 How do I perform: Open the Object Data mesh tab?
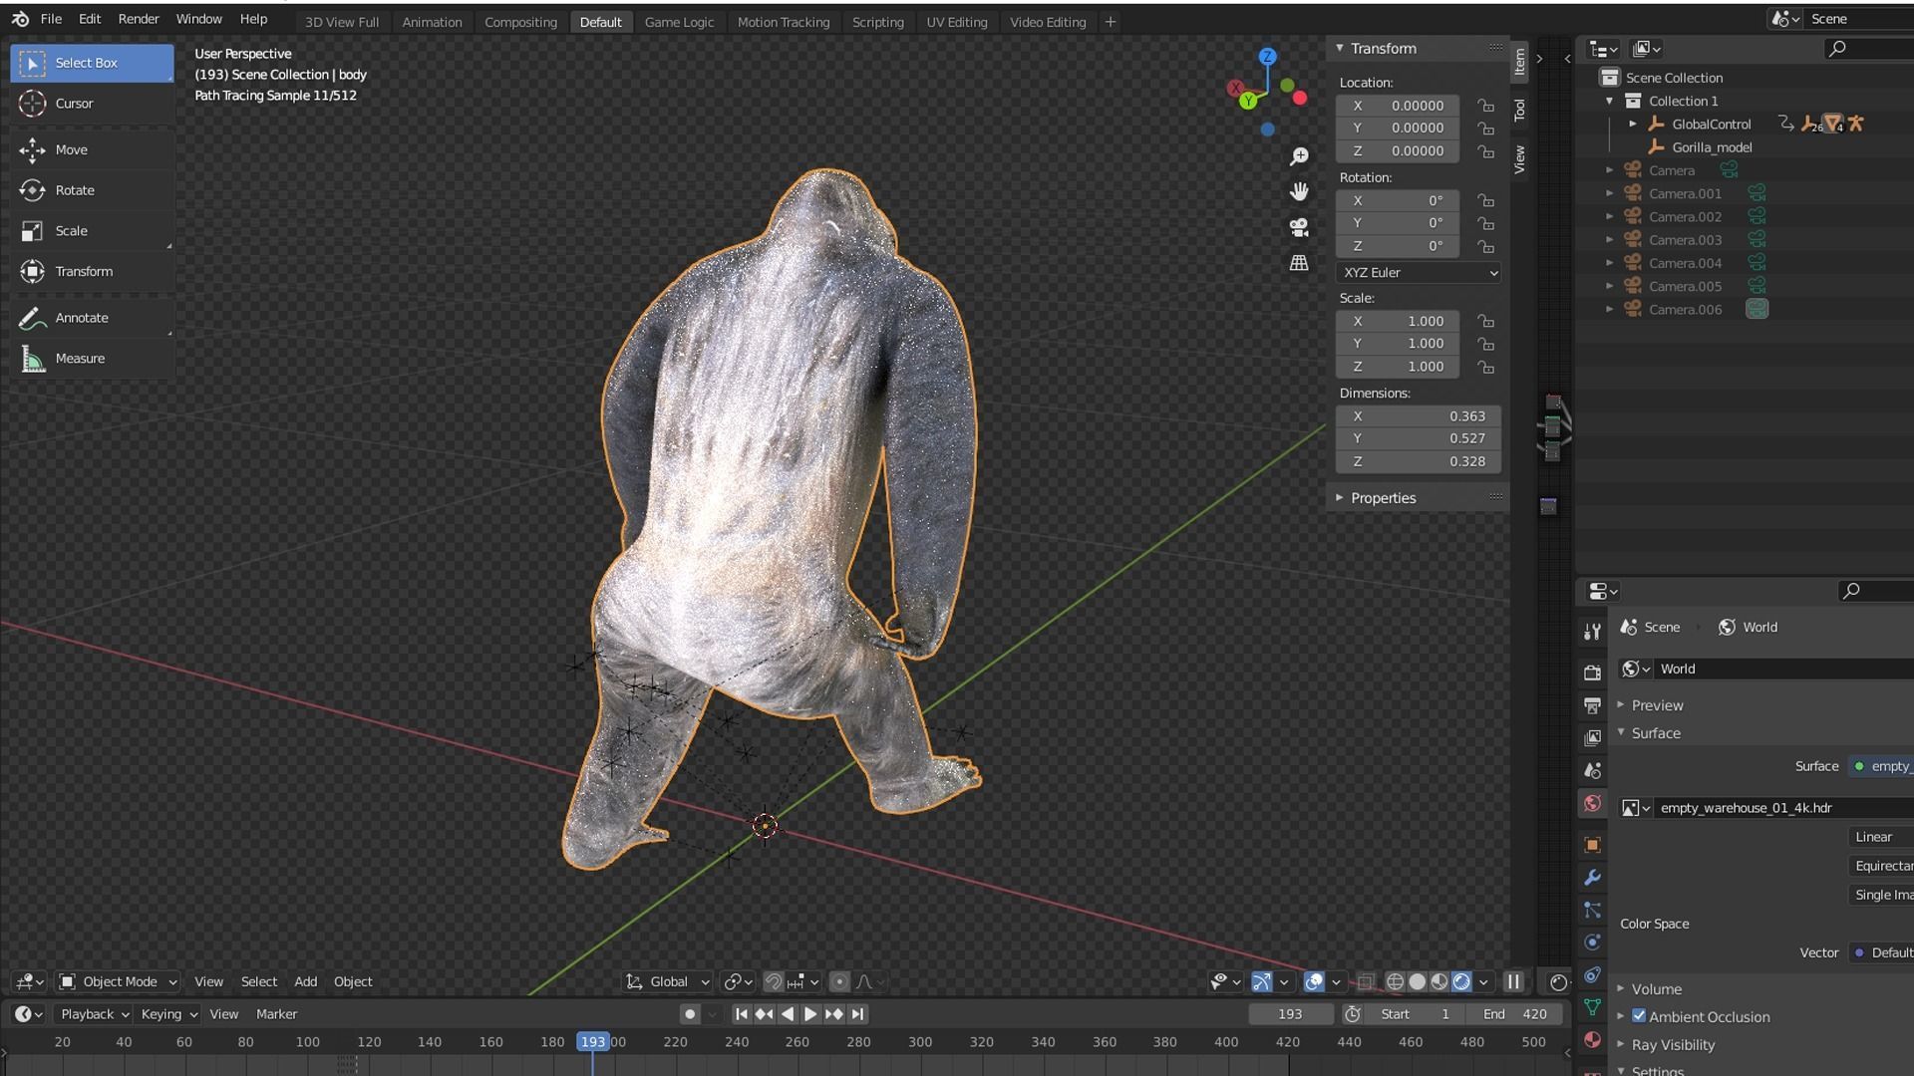click(1592, 1007)
